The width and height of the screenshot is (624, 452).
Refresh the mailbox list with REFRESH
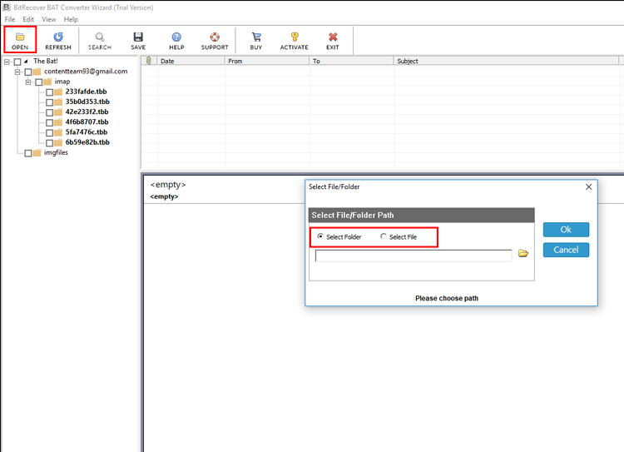58,40
